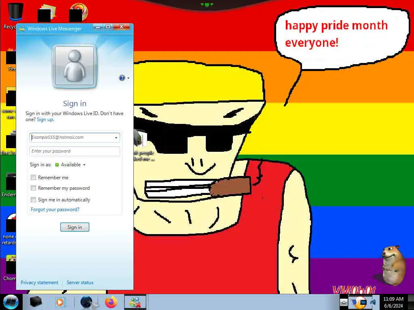Click the Messenger icon in the title bar
Image resolution: width=414 pixels, height=310 pixels.
click(x=22, y=29)
